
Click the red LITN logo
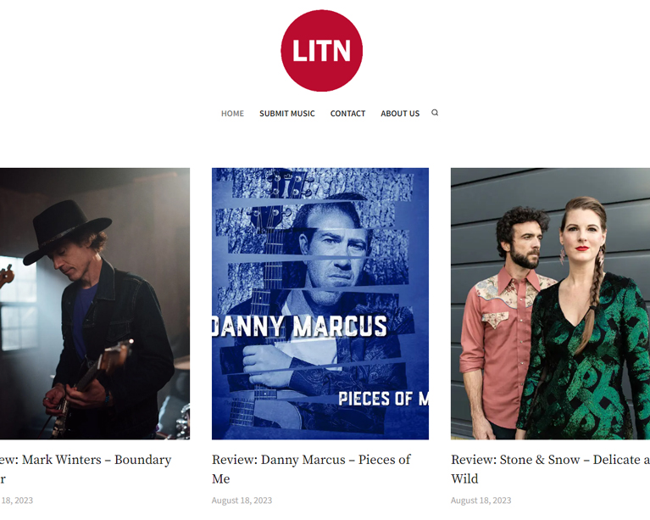pyautogui.click(x=322, y=51)
